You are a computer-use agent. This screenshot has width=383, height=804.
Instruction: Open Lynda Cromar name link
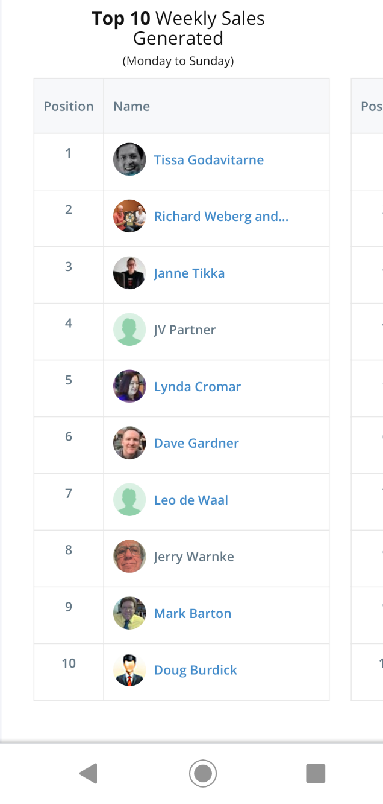(198, 387)
